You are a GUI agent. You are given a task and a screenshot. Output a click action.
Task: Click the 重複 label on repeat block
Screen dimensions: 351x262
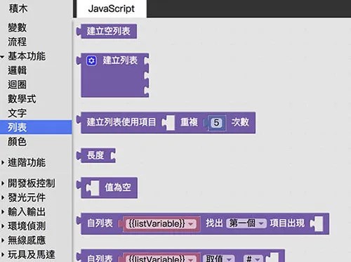(x=189, y=122)
